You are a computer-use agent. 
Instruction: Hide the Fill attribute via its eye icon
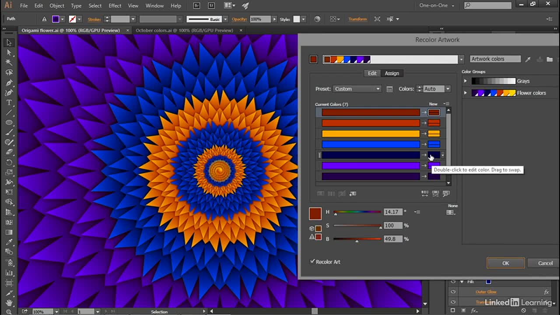(453, 282)
